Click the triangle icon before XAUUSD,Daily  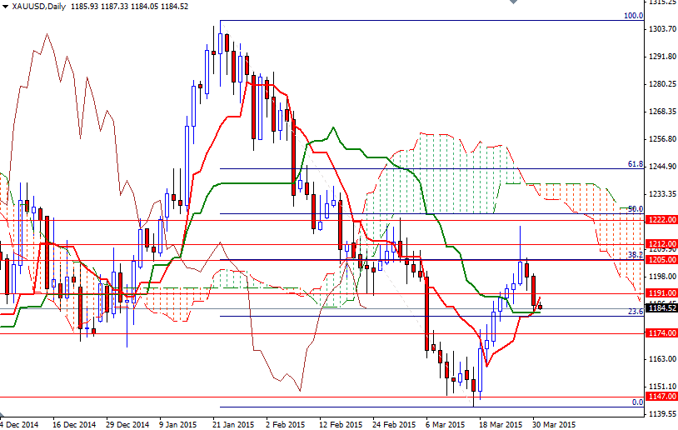pos(5,6)
